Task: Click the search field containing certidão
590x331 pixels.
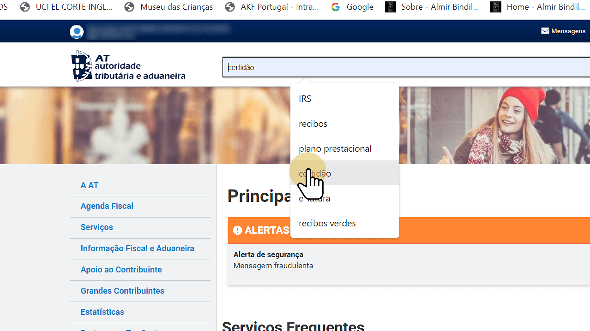Action: coord(406,67)
